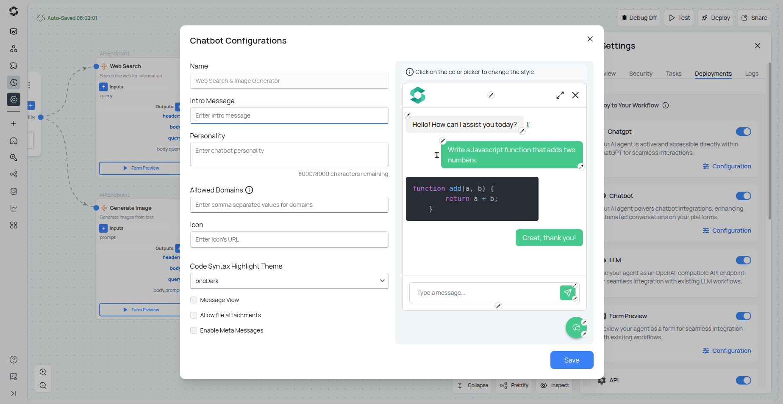
Task: Check the Enable Meta Messages option
Action: pyautogui.click(x=194, y=330)
